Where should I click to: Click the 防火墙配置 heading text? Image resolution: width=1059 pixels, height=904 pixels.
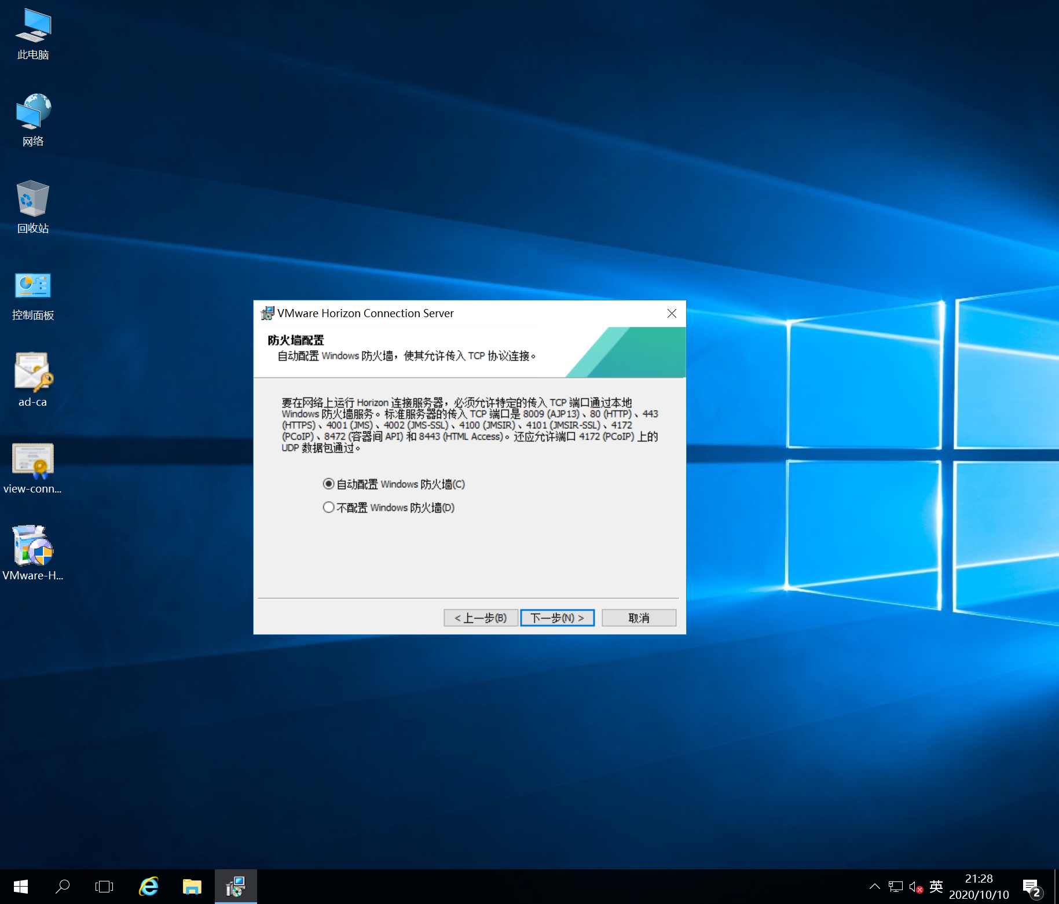pos(295,340)
